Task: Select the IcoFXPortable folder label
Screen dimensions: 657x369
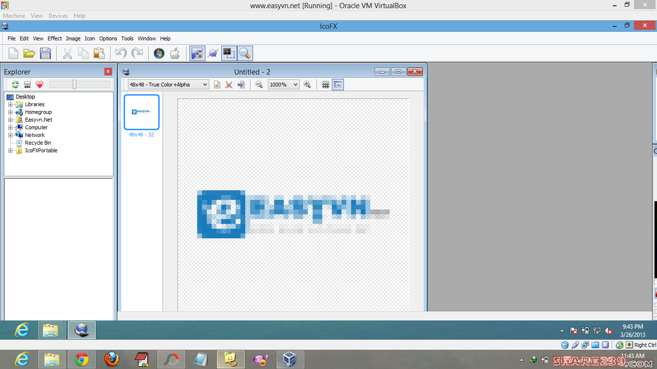Action: [41, 150]
